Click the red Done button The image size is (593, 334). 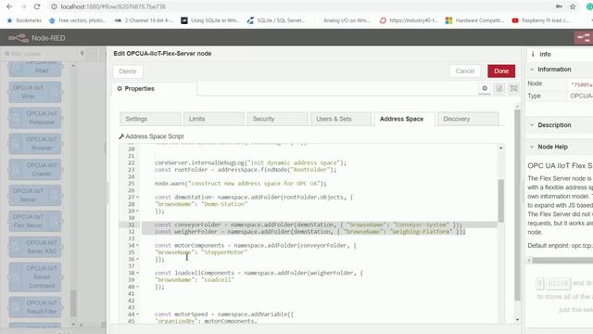(501, 71)
